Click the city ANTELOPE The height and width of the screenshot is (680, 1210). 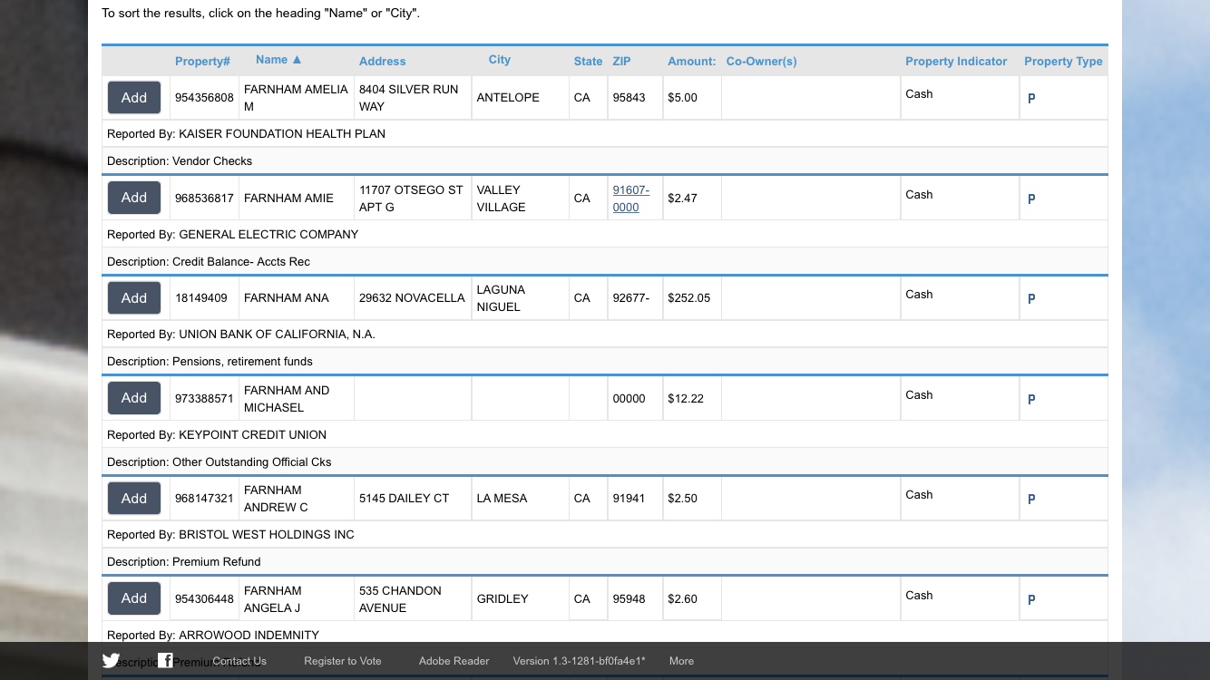[x=508, y=98]
